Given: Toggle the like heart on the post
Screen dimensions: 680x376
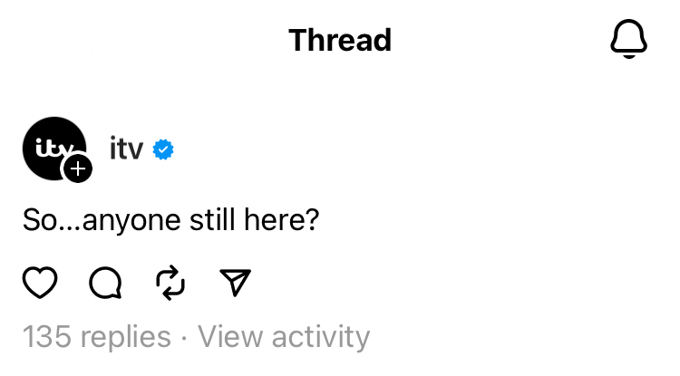Looking at the screenshot, I should (40, 284).
